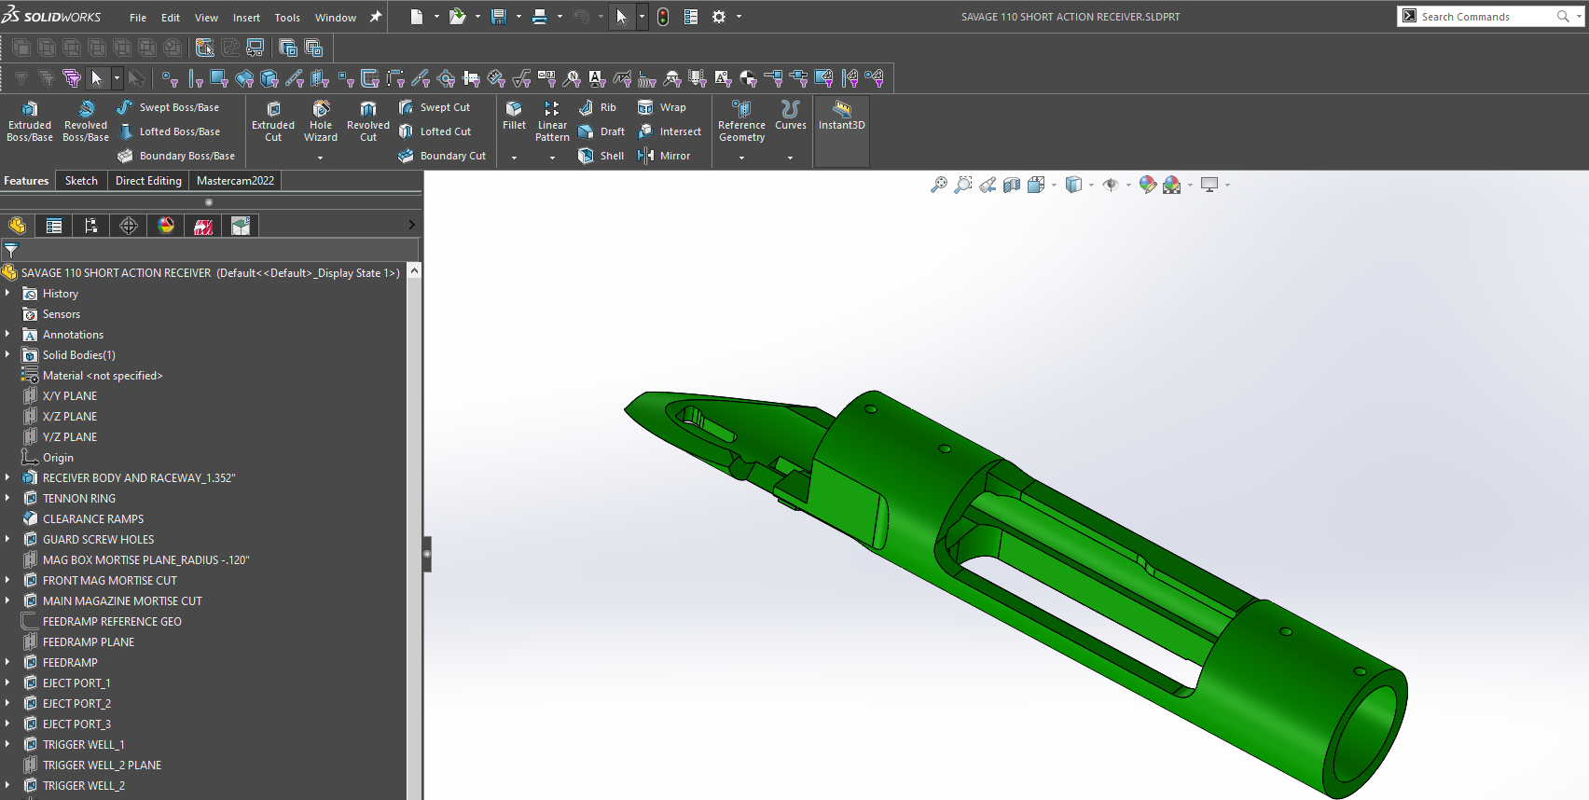Switch to the Sketch tab
Viewport: 1589px width, 800px height.
coord(81,181)
